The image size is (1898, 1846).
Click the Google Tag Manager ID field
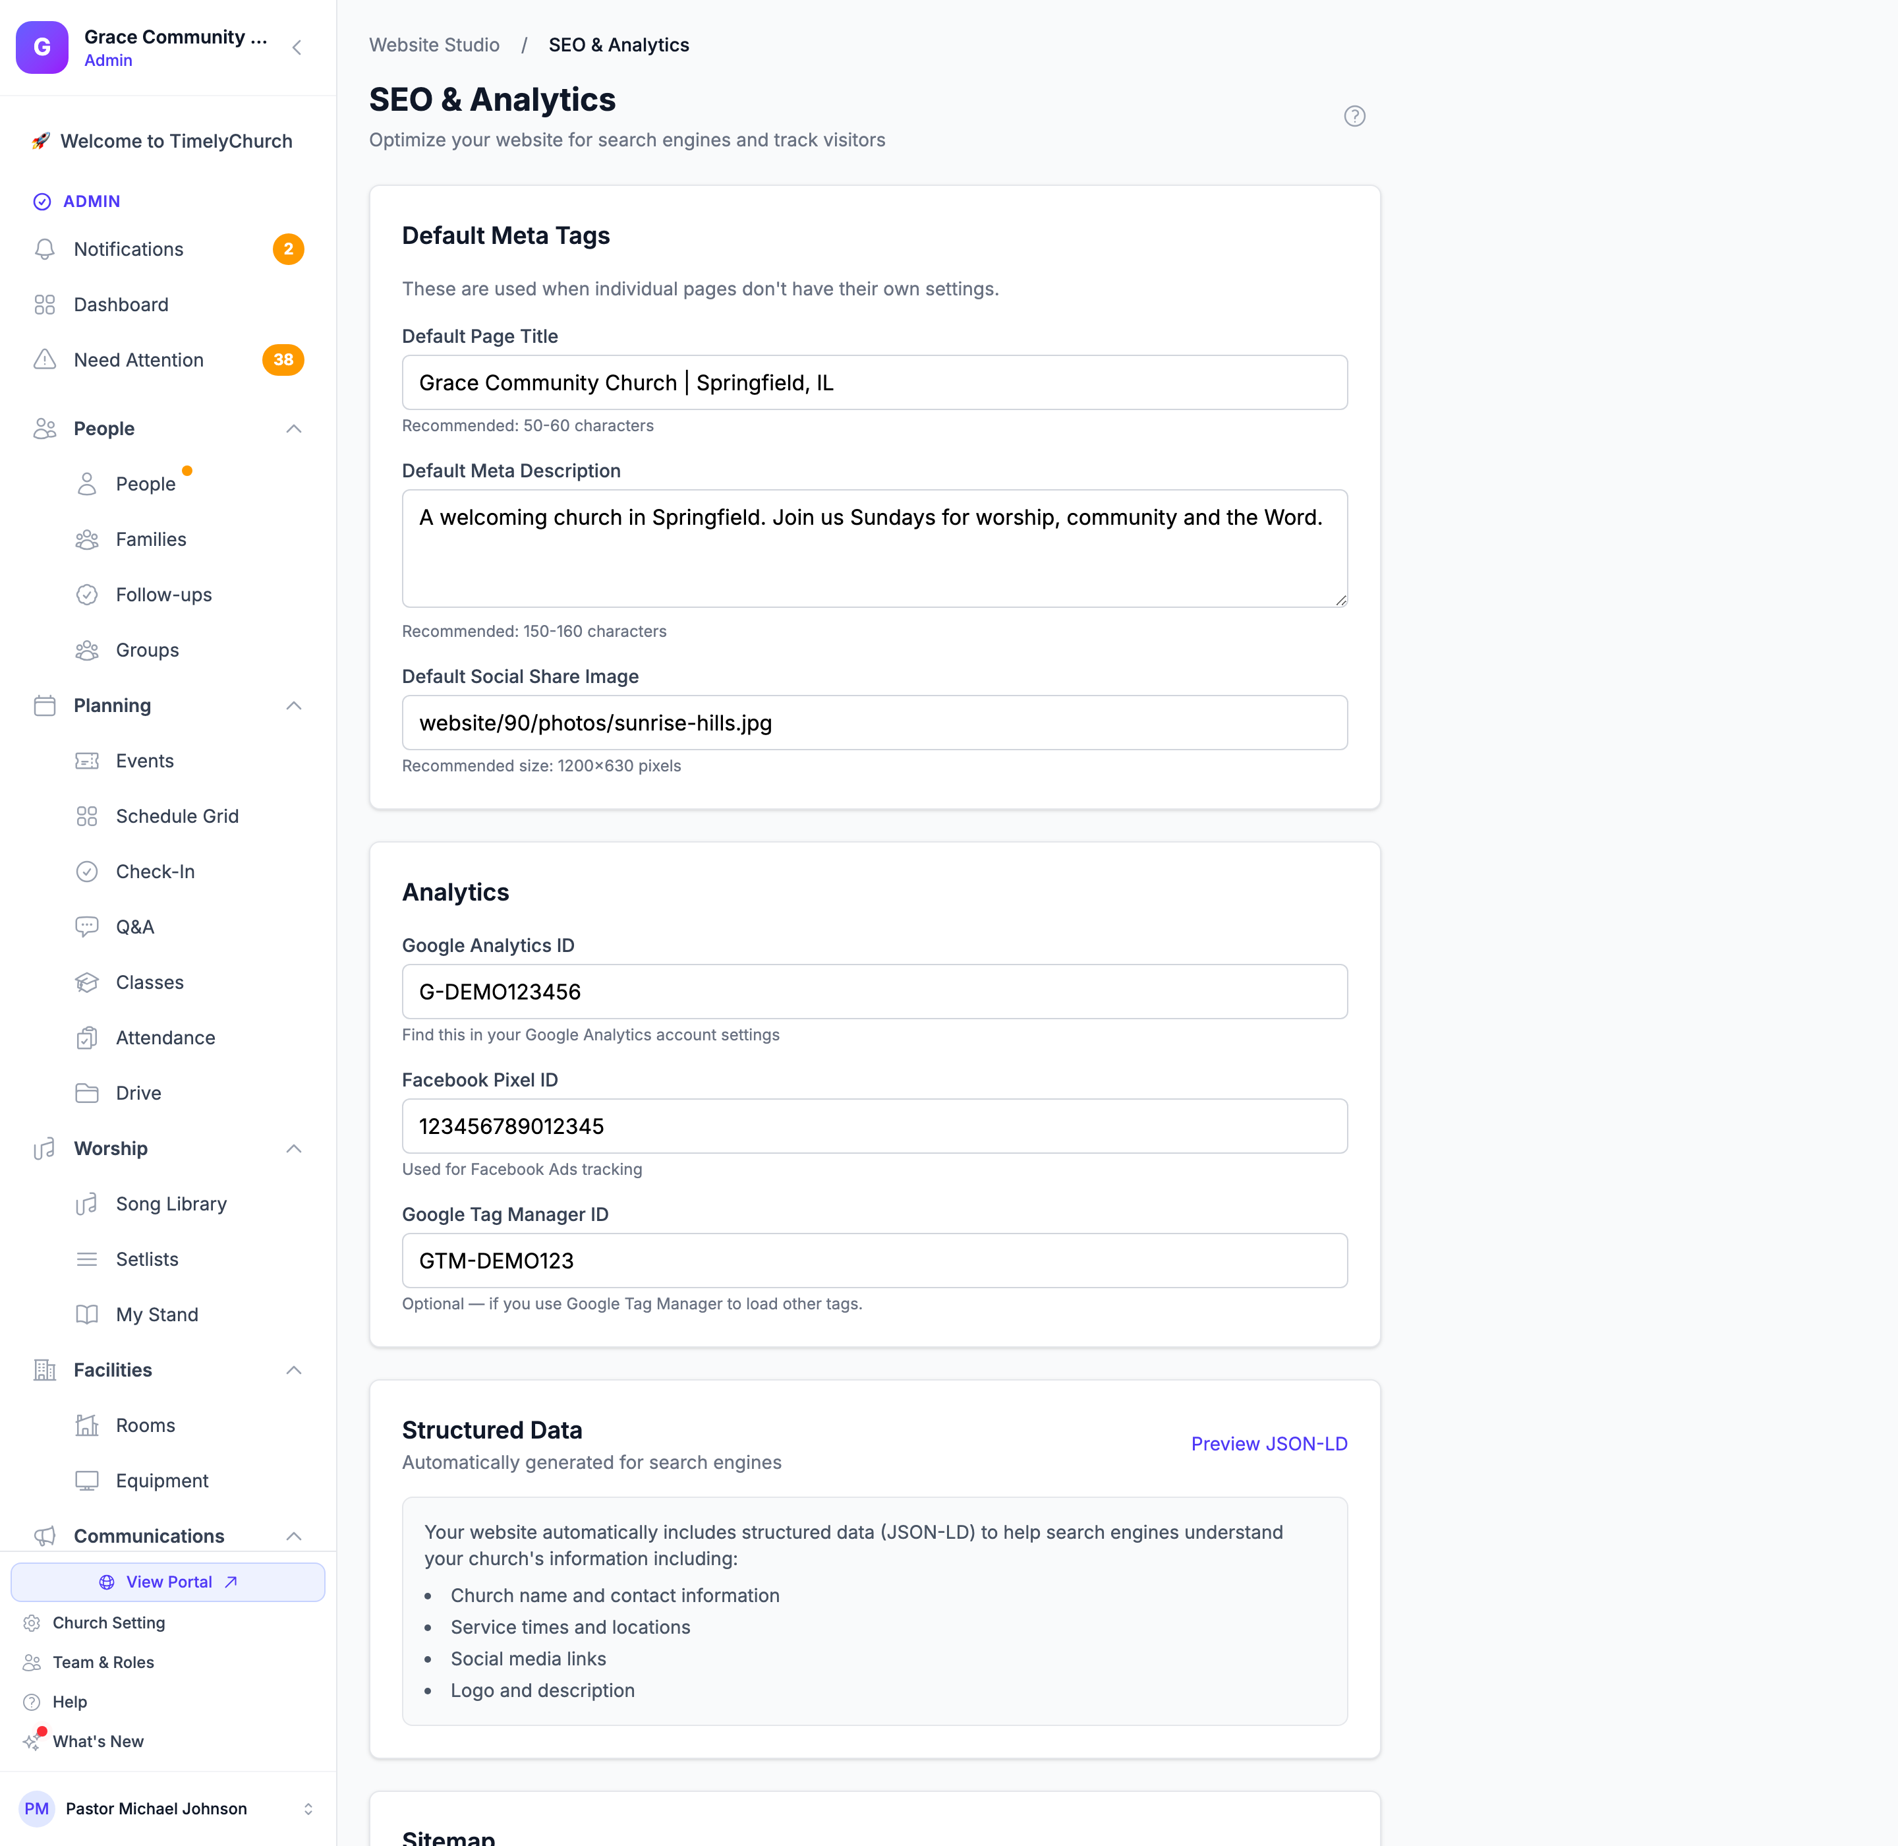coord(875,1261)
